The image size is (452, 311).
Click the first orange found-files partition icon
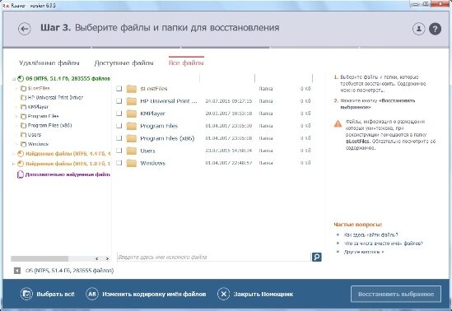click(x=21, y=154)
